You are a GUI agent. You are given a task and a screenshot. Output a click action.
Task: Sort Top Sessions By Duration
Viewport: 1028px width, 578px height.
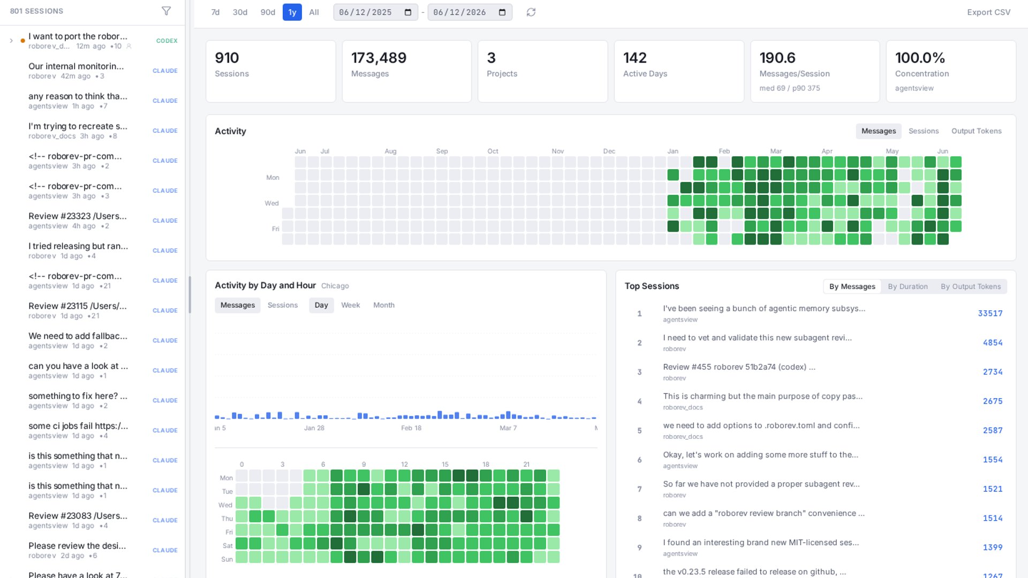(x=908, y=286)
